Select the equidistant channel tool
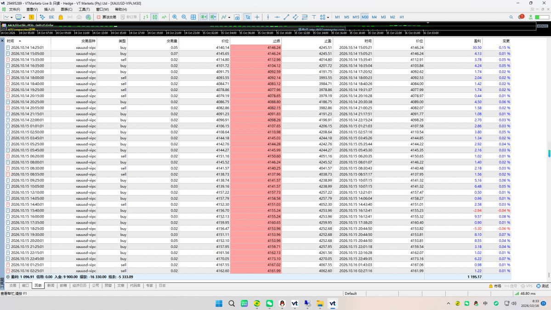 [295, 17]
